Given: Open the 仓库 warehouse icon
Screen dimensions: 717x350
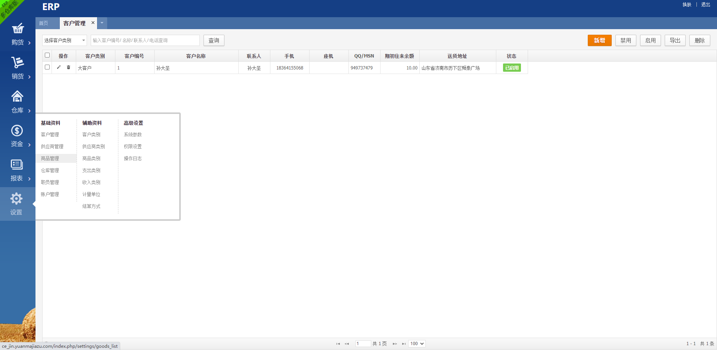Looking at the screenshot, I should (x=18, y=96).
